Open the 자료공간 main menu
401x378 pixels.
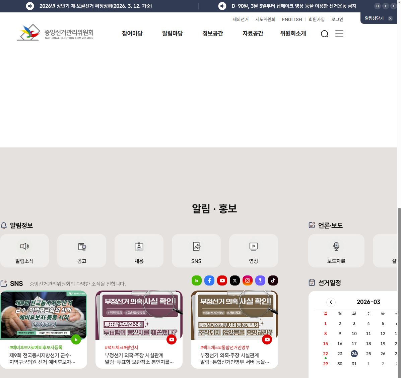coord(253,33)
